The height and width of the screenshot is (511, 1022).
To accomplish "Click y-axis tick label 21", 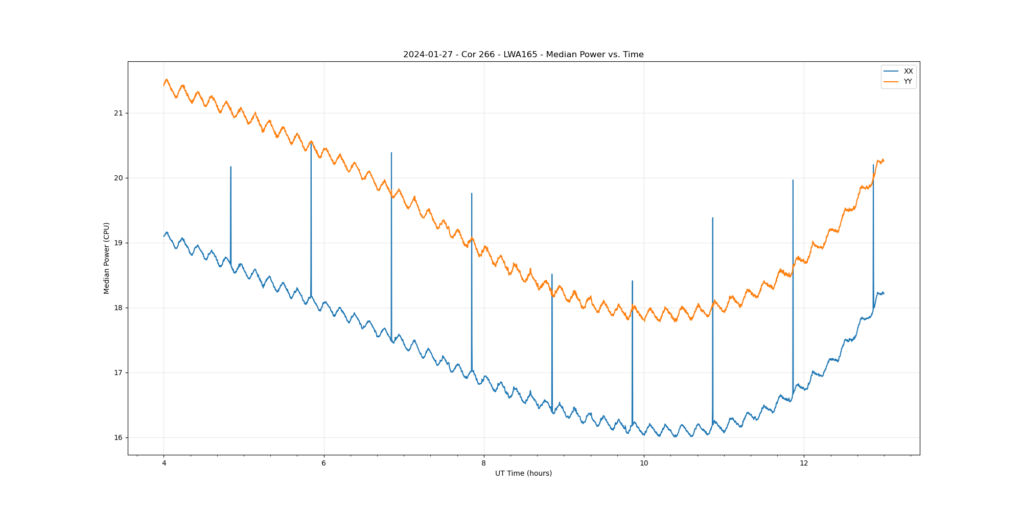I will click(120, 113).
